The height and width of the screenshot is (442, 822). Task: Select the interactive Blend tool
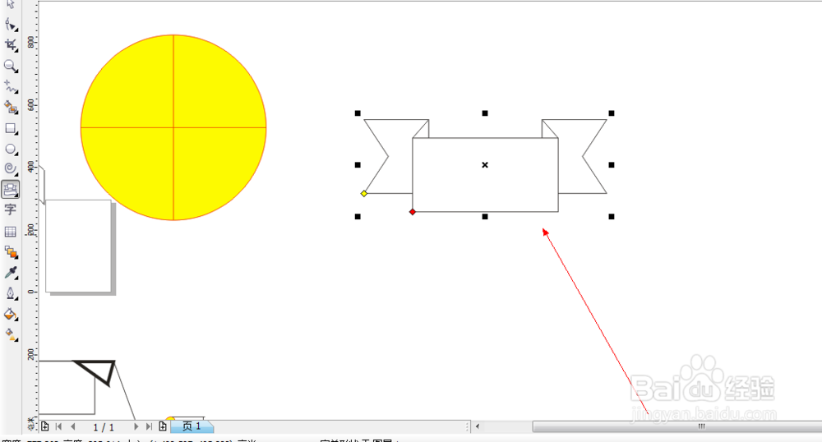pos(11,252)
